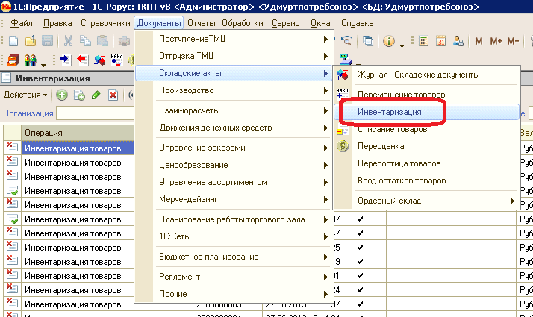Click the НАКЛ transfer icon in the toolbar
533x317 pixels.
point(116,60)
